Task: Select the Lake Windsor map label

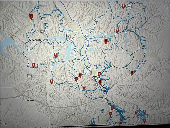Action: point(62,61)
